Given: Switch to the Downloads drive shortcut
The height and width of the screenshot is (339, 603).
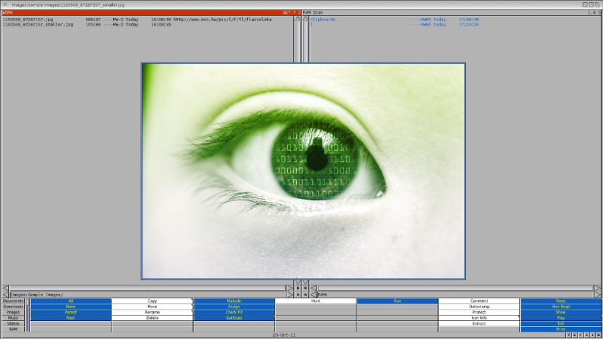Looking at the screenshot, I should [x=14, y=307].
